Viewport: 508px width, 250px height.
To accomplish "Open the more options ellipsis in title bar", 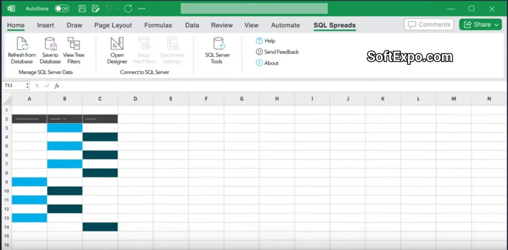I will [142, 8].
